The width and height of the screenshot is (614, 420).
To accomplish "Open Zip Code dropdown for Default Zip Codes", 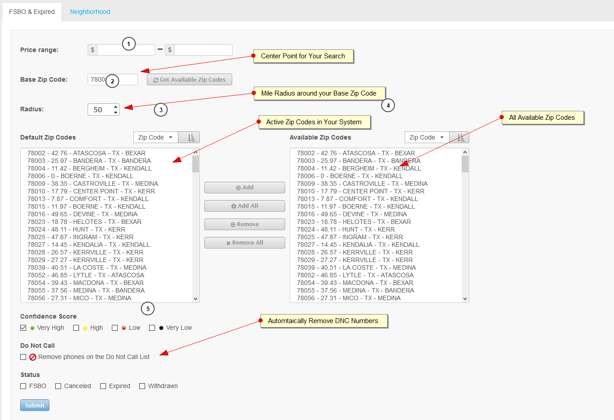I will (x=155, y=137).
